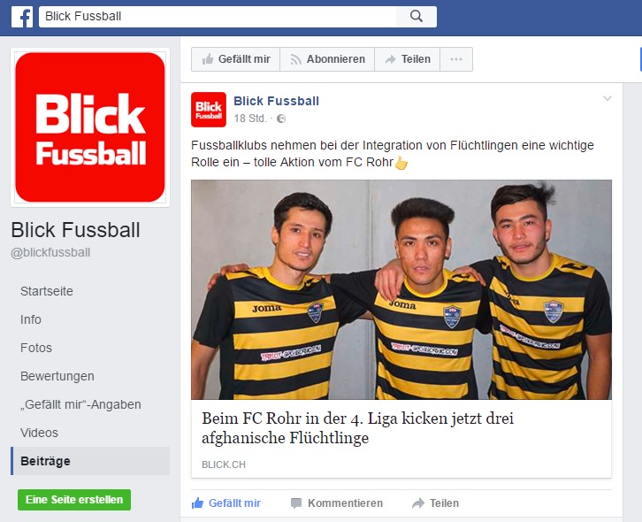This screenshot has width=642, height=522.
Task: Select Bewertungen in the sidebar
Action: 57,376
